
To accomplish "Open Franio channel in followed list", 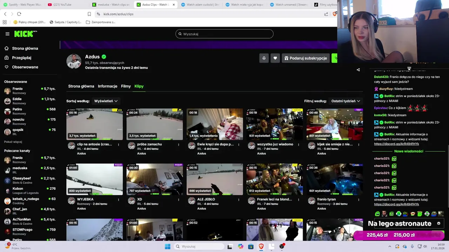I will coord(29,91).
